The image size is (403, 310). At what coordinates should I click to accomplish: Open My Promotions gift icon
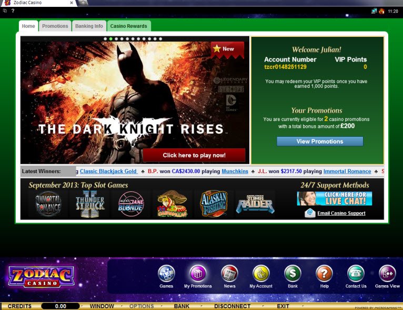point(198,274)
